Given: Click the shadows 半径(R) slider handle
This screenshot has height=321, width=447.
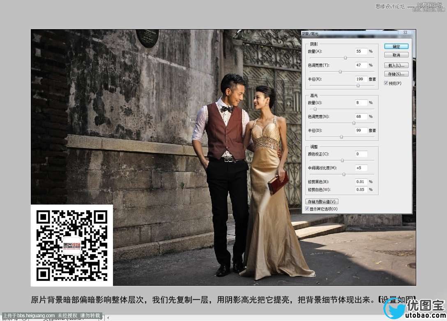Looking at the screenshot, I should click(358, 86).
